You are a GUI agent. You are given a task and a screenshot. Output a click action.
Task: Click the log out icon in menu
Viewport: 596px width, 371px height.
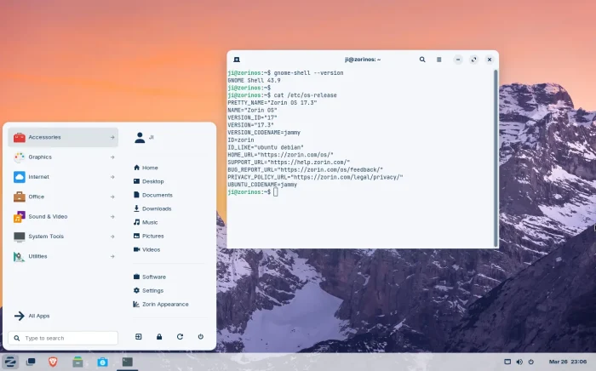pyautogui.click(x=138, y=336)
